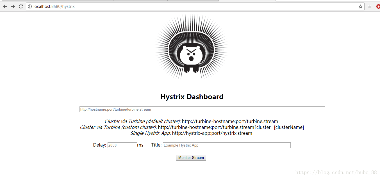This screenshot has height=178, width=380.
Task: Reload the Hystrix dashboard page
Action: click(21, 6)
